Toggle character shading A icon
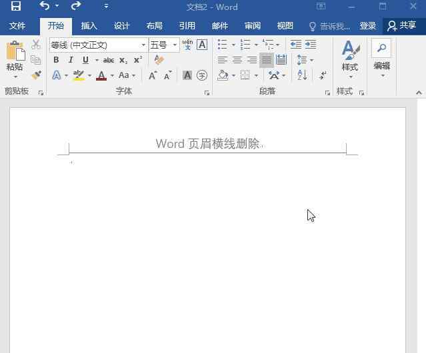This screenshot has height=353, width=426. [x=187, y=75]
